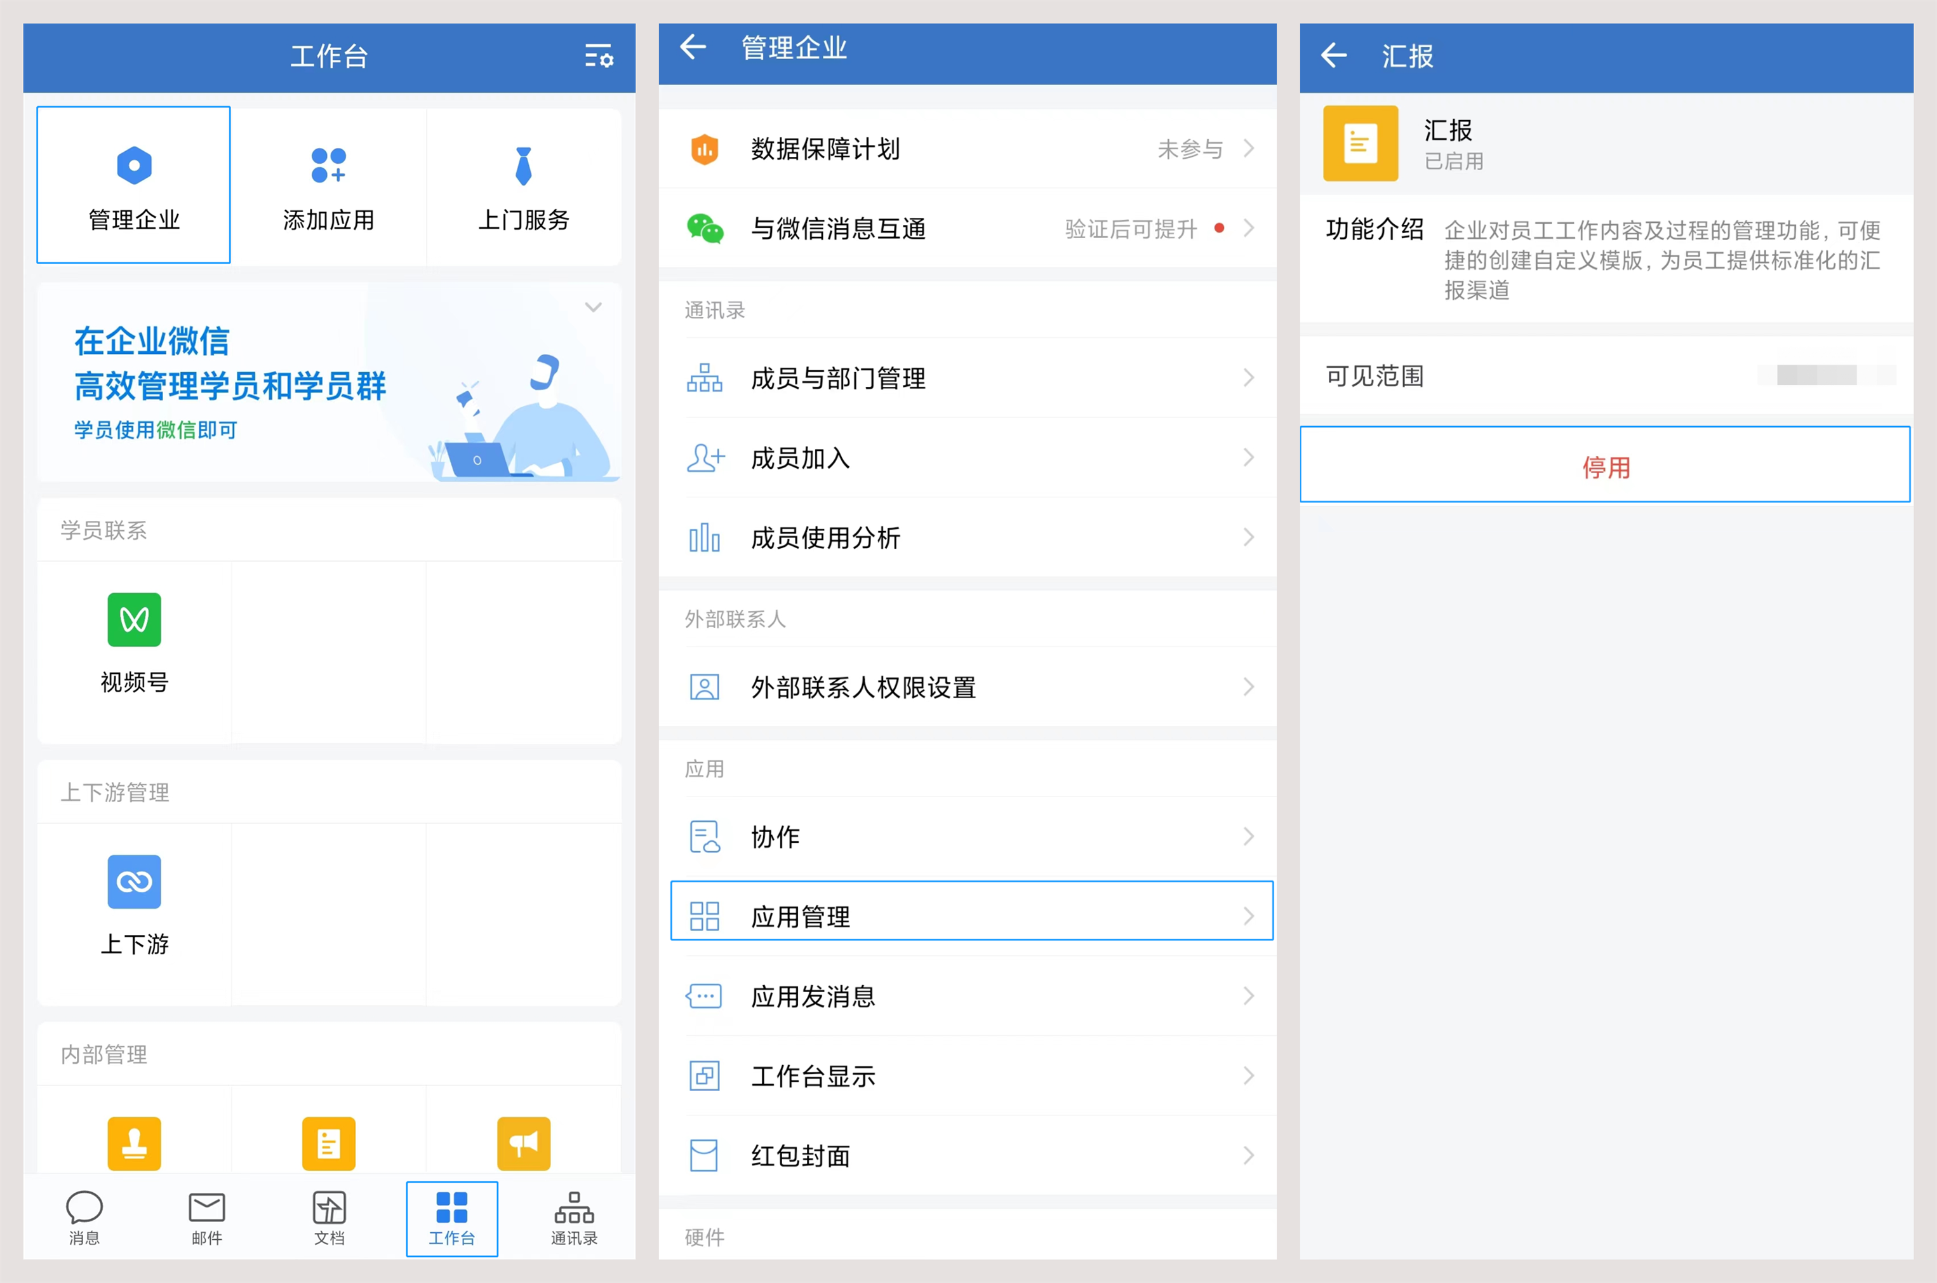Click the envelope icon for 红包封面

(704, 1155)
